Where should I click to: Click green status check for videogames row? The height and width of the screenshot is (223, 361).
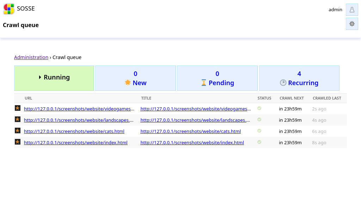259,108
